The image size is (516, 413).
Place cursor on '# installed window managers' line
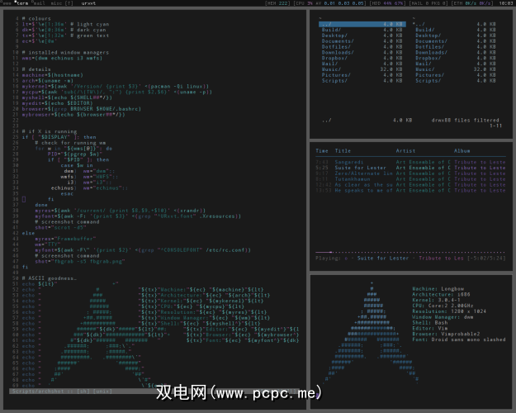65,52
